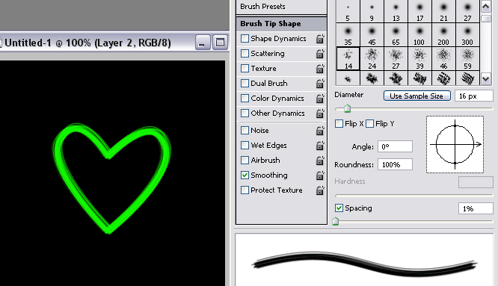Uncheck the Smoothing checkbox
The width and height of the screenshot is (498, 286).
point(245,175)
